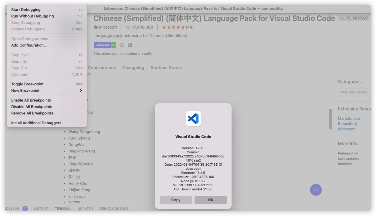Click the Manage Extension gear icon

click(x=130, y=45)
